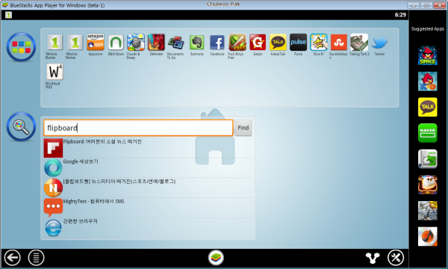Launch the first 1Mobile Market app

tap(55, 43)
